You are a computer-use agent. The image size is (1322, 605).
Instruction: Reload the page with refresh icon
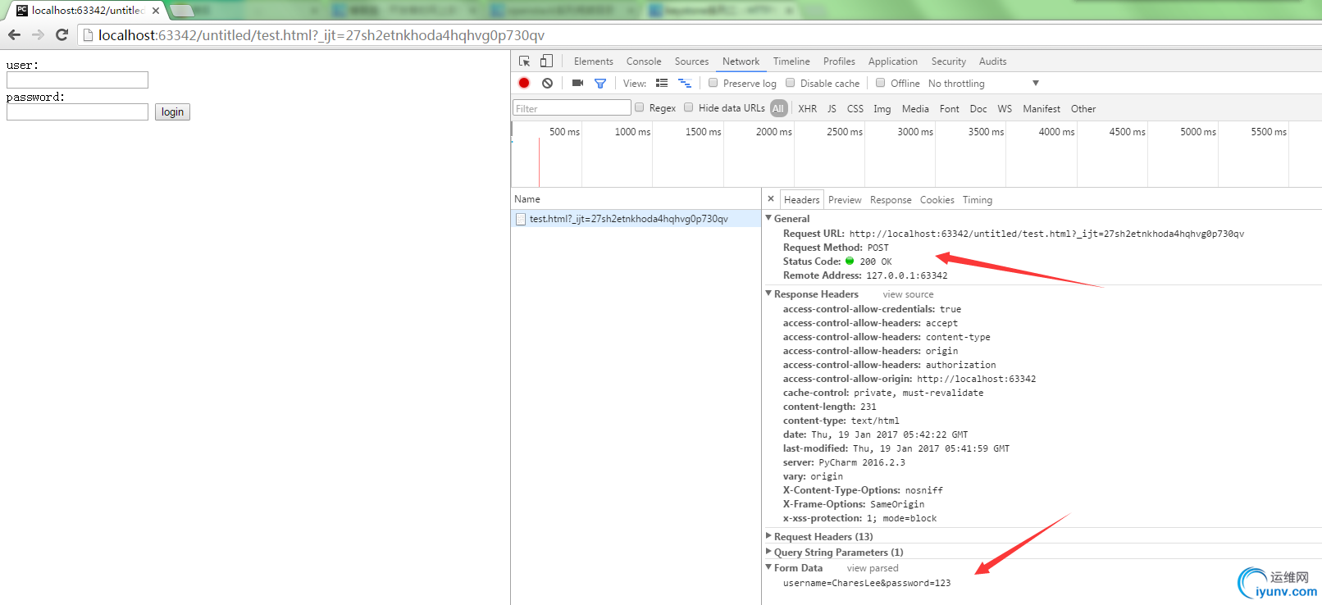[x=62, y=35]
